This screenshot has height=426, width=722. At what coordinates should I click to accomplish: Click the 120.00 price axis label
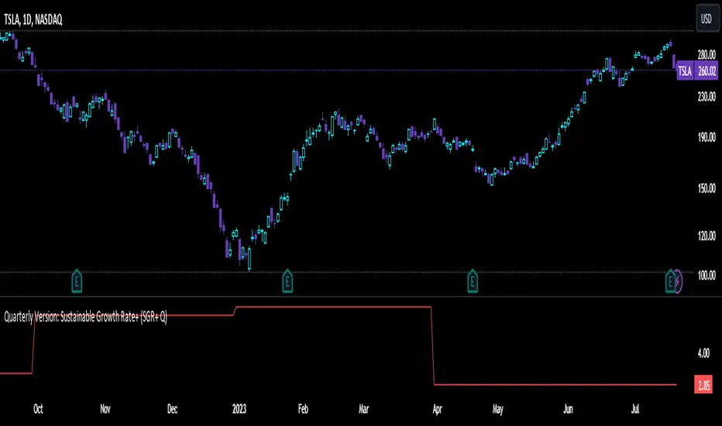[707, 236]
